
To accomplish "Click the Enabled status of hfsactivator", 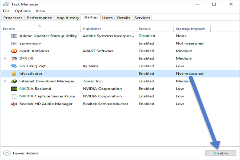I will [x=146, y=74].
